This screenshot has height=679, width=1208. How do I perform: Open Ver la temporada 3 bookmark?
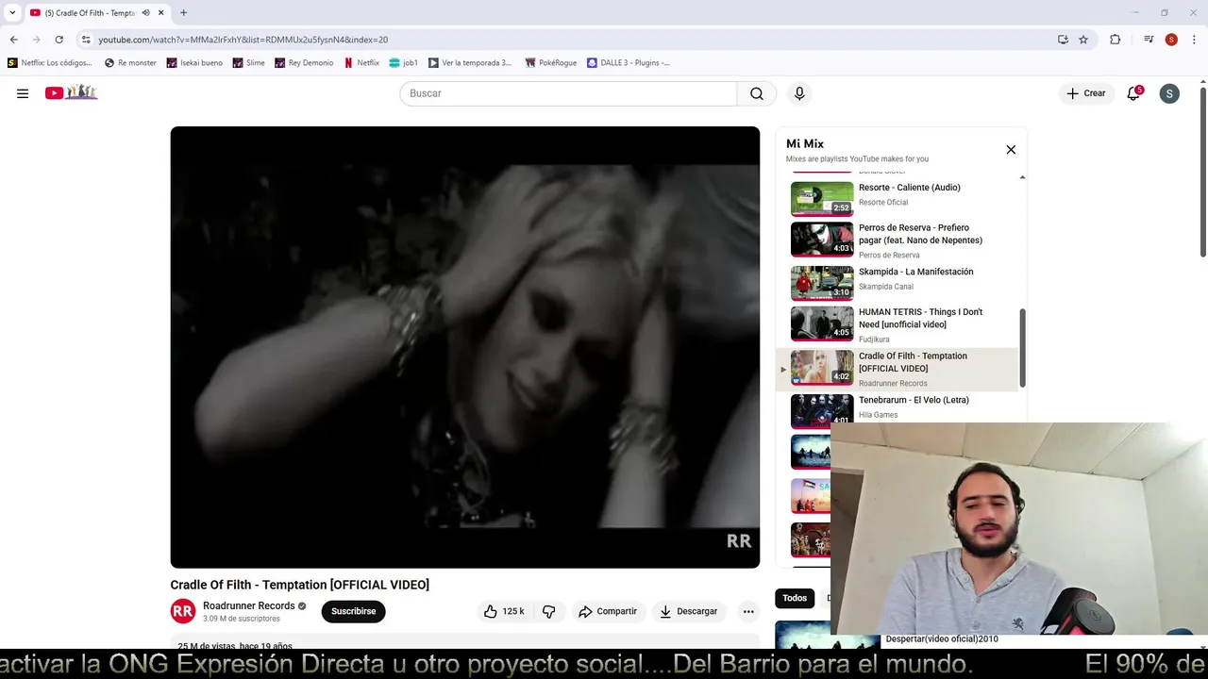tap(470, 63)
